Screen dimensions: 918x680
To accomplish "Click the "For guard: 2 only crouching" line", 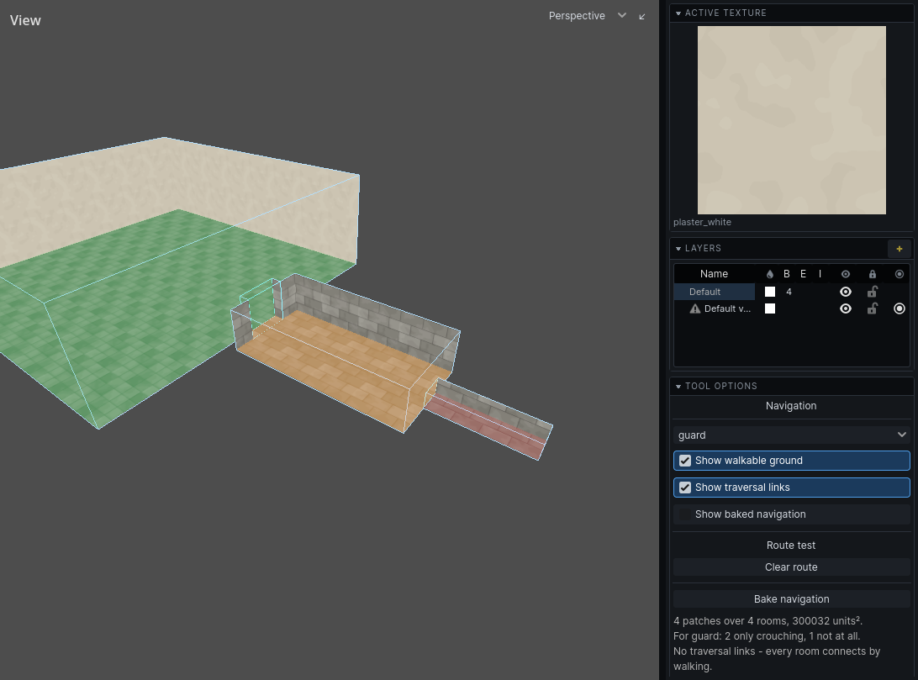I will click(767, 636).
